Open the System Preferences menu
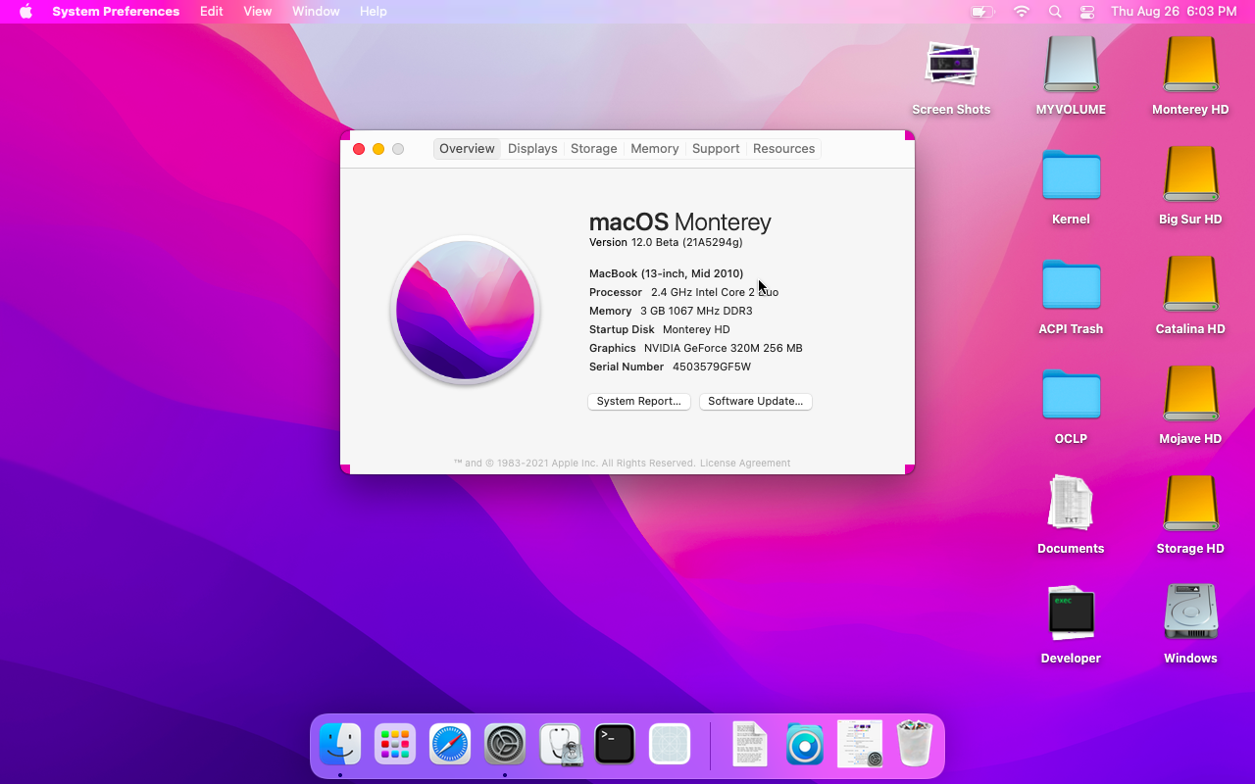Image resolution: width=1255 pixels, height=784 pixels. coord(116,12)
